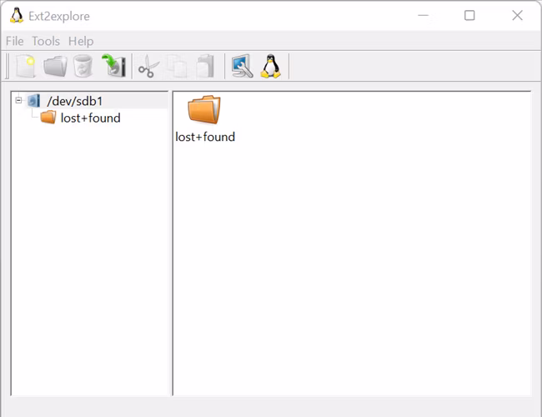Maximize the Ext2explore window
The height and width of the screenshot is (417, 542).
pyautogui.click(x=469, y=16)
